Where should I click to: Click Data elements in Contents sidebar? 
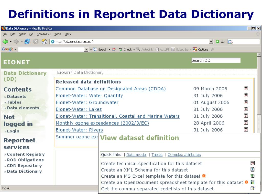[23, 108]
